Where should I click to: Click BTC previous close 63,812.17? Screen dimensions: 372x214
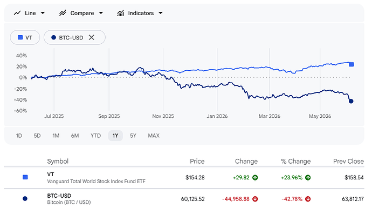pos(353,199)
